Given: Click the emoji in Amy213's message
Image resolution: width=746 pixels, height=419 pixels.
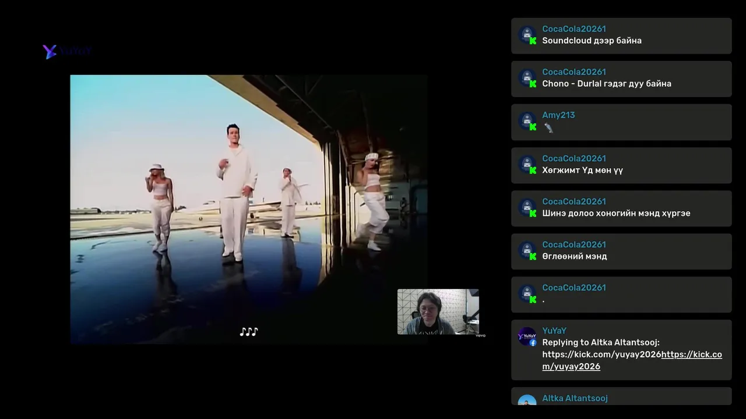Looking at the screenshot, I should pyautogui.click(x=548, y=127).
